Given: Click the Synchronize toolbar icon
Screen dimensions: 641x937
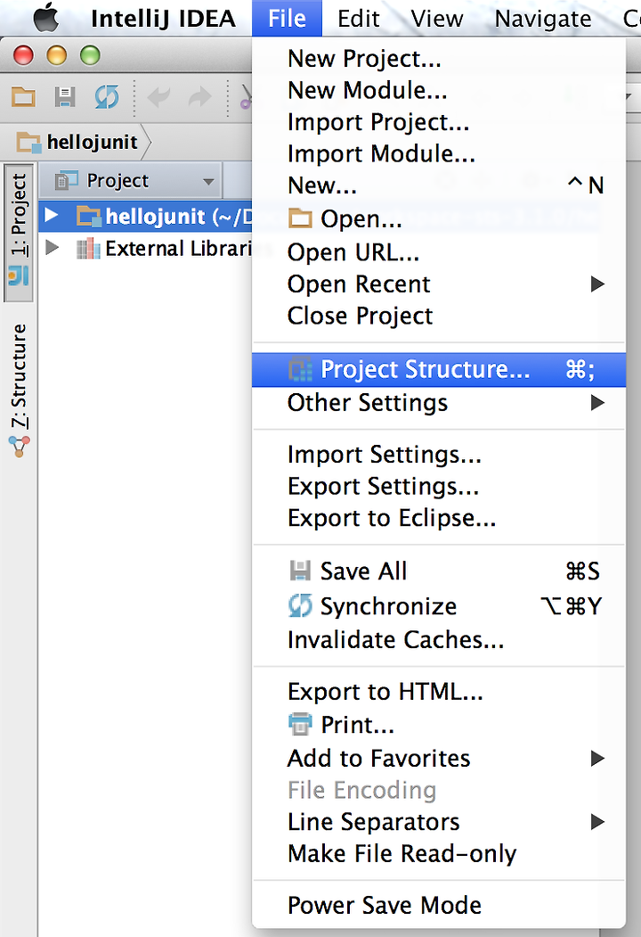Looking at the screenshot, I should coord(106,97).
